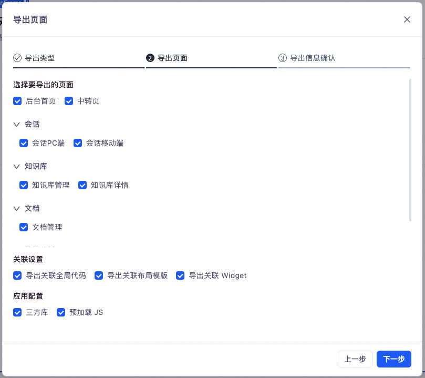Close the 导出页面 dialog
425x378 pixels.
pyautogui.click(x=407, y=19)
